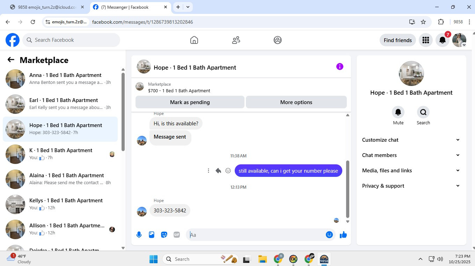Viewport: 475px width, 266px height.
Task: Bookmark this page with the star icon
Action: pyautogui.click(x=423, y=22)
